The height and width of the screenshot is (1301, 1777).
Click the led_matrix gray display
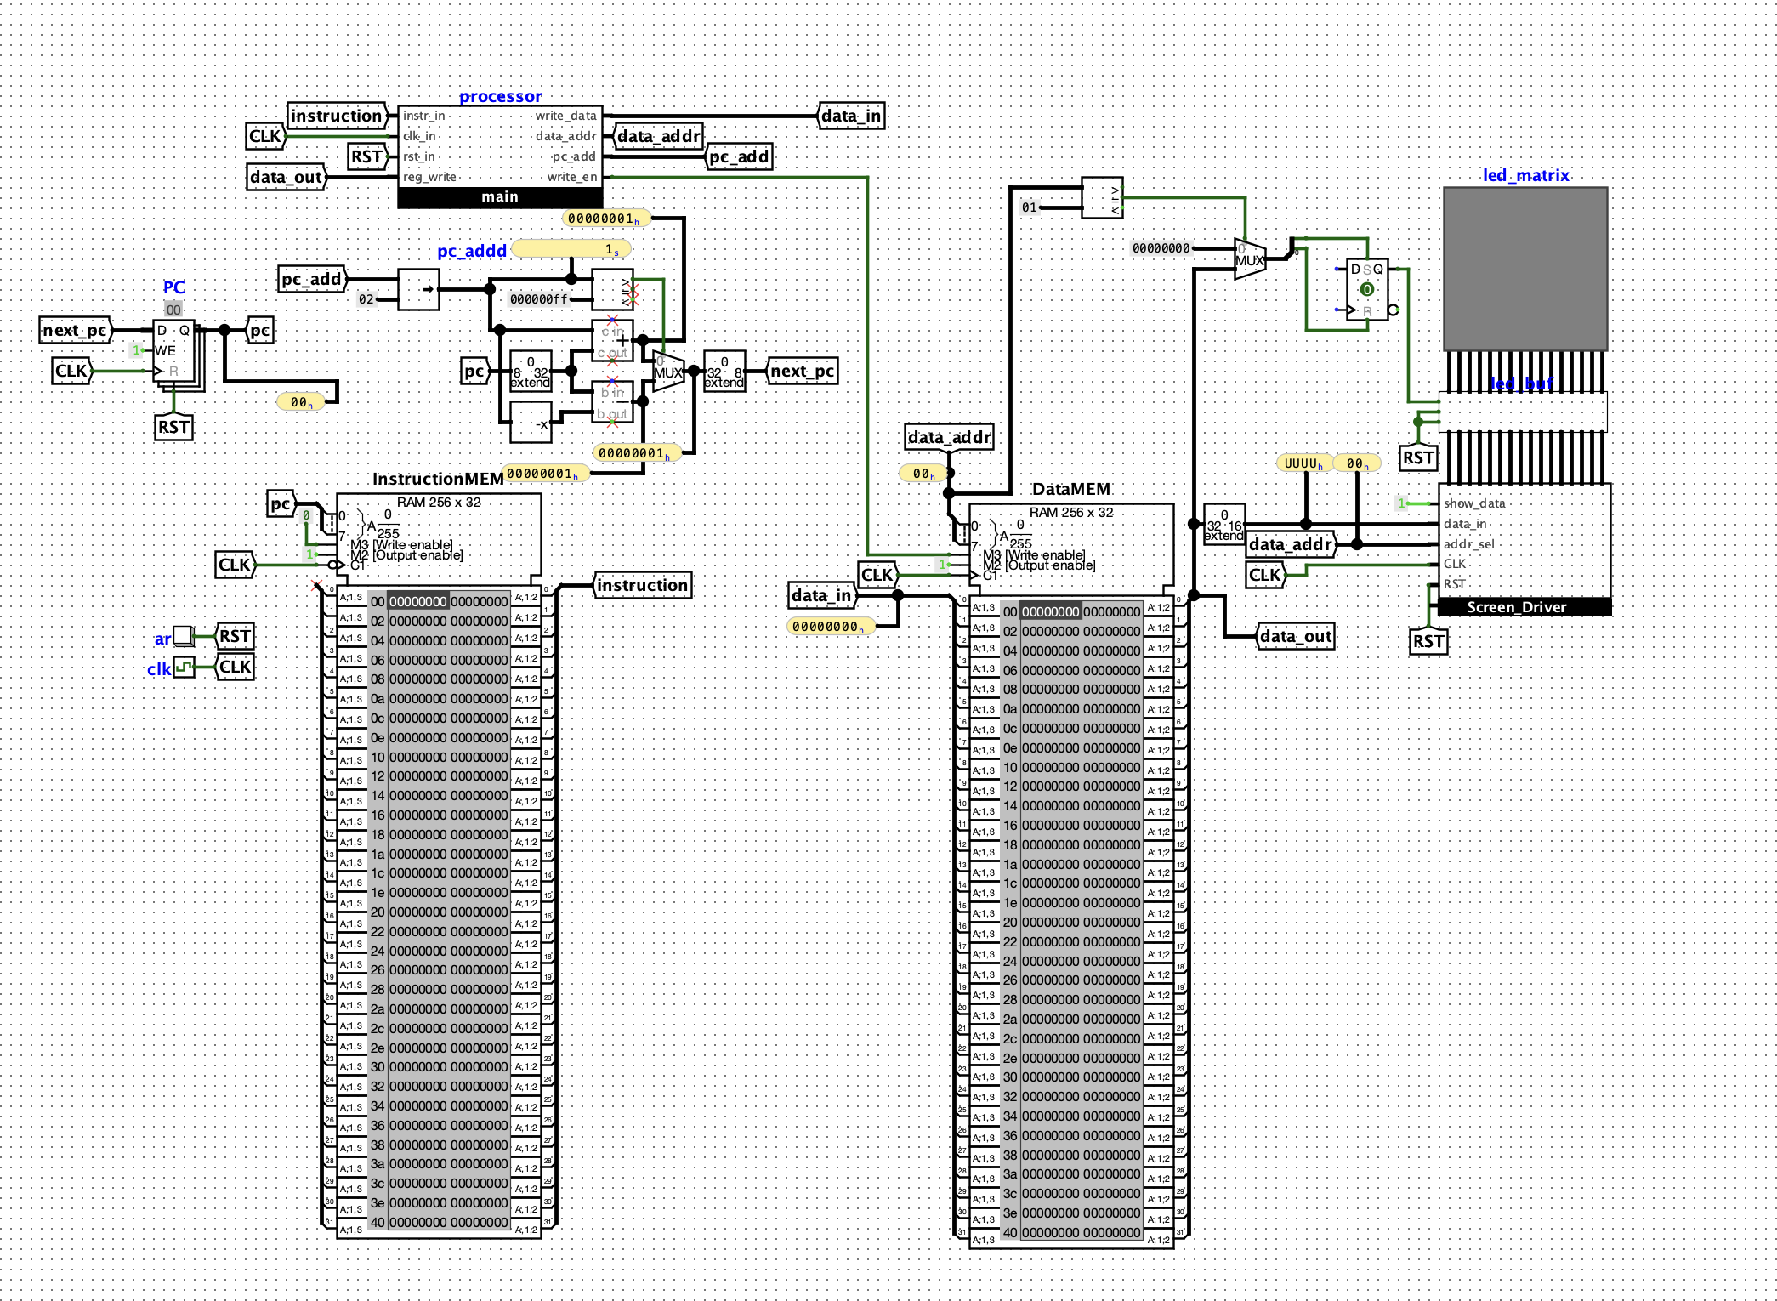1525,269
